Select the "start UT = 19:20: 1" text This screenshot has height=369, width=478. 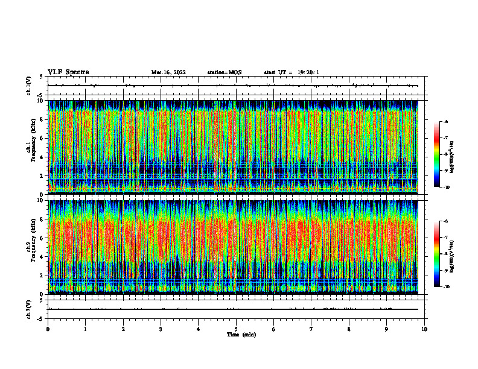[292, 72]
